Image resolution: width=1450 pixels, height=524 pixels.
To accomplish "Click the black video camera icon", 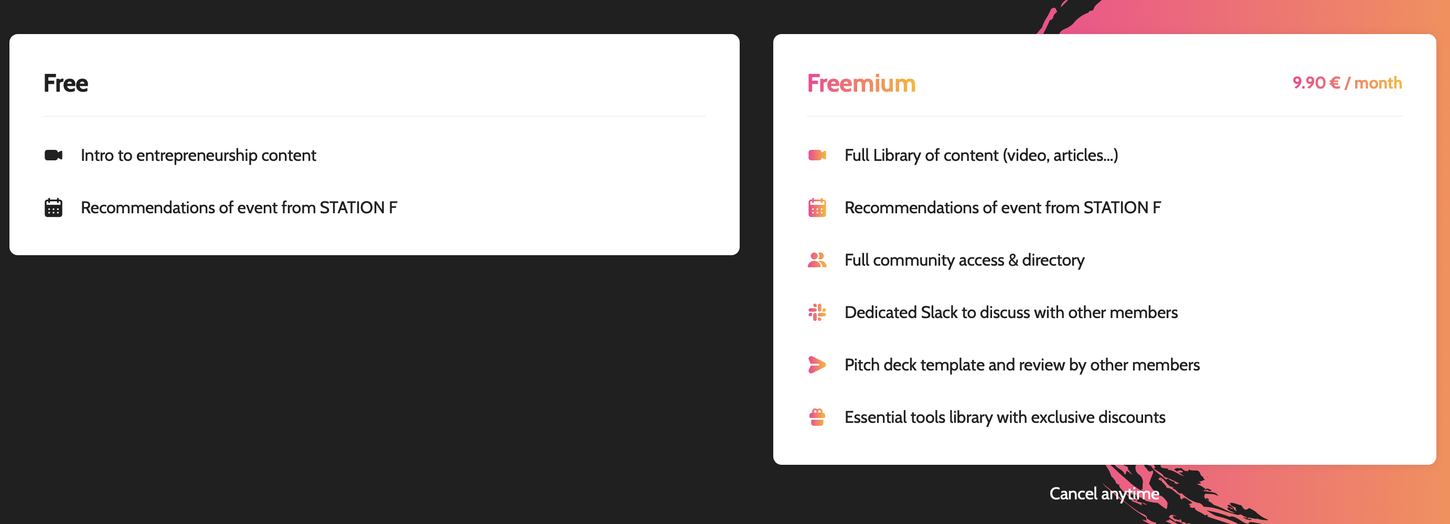I will pos(54,155).
